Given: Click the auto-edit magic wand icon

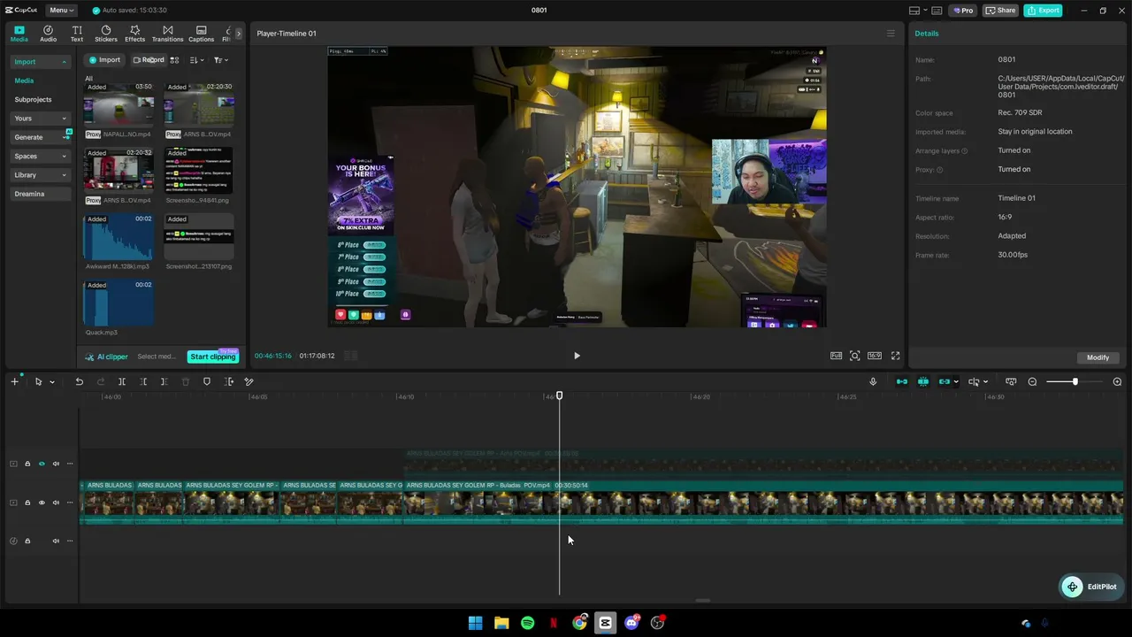Looking at the screenshot, I should click(249, 382).
